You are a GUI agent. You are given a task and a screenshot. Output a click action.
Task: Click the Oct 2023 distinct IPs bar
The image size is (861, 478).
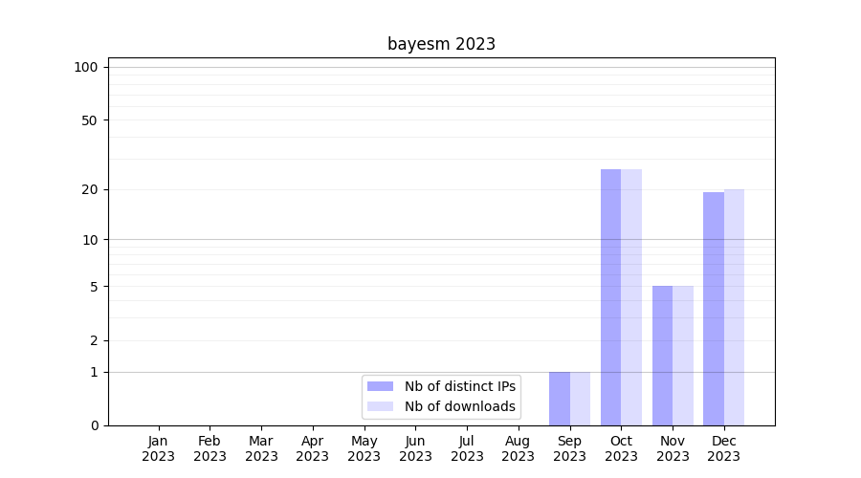[610, 296]
